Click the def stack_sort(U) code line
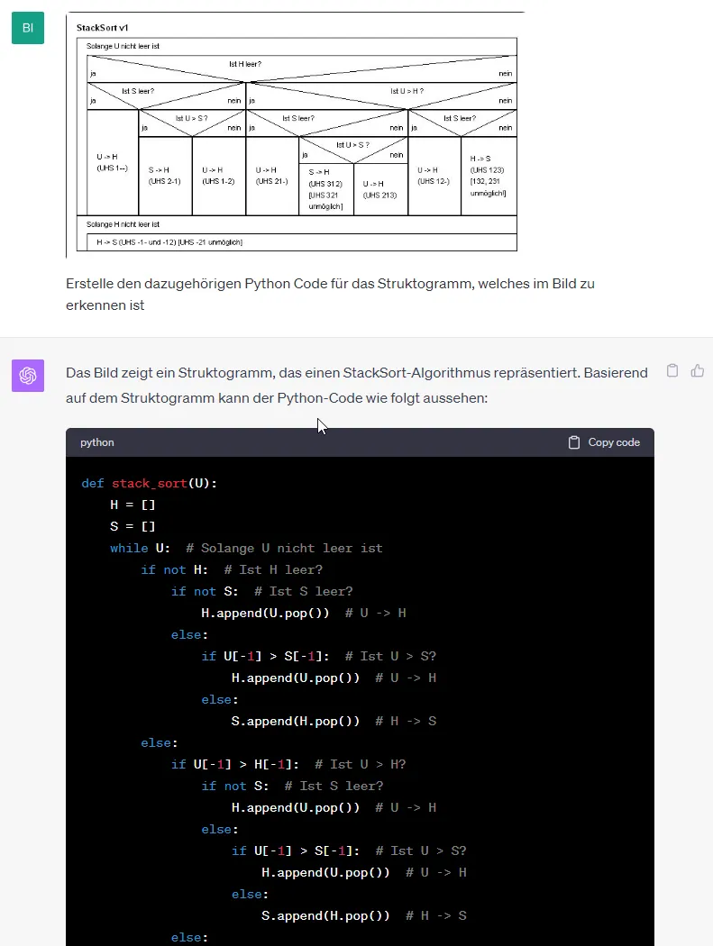 [149, 483]
